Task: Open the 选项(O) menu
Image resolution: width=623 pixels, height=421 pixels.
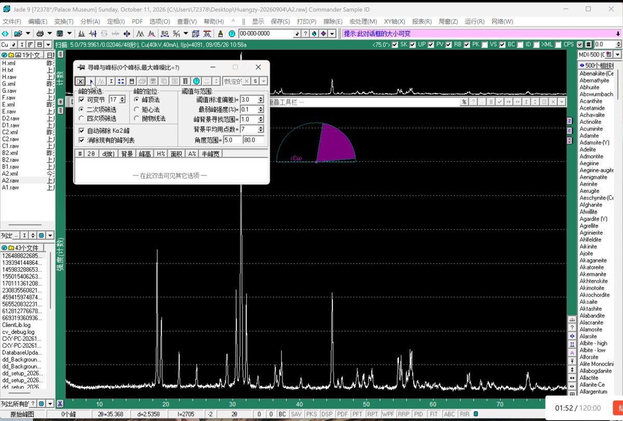Action: coord(159,21)
